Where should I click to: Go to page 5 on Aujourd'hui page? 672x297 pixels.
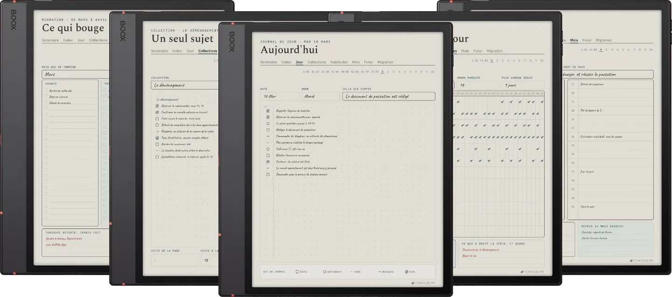(x=405, y=72)
